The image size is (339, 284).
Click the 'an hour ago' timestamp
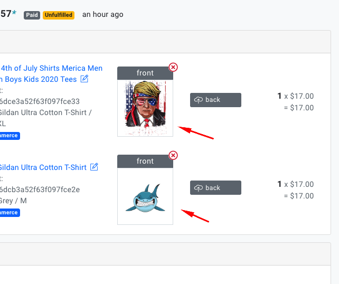click(x=102, y=14)
